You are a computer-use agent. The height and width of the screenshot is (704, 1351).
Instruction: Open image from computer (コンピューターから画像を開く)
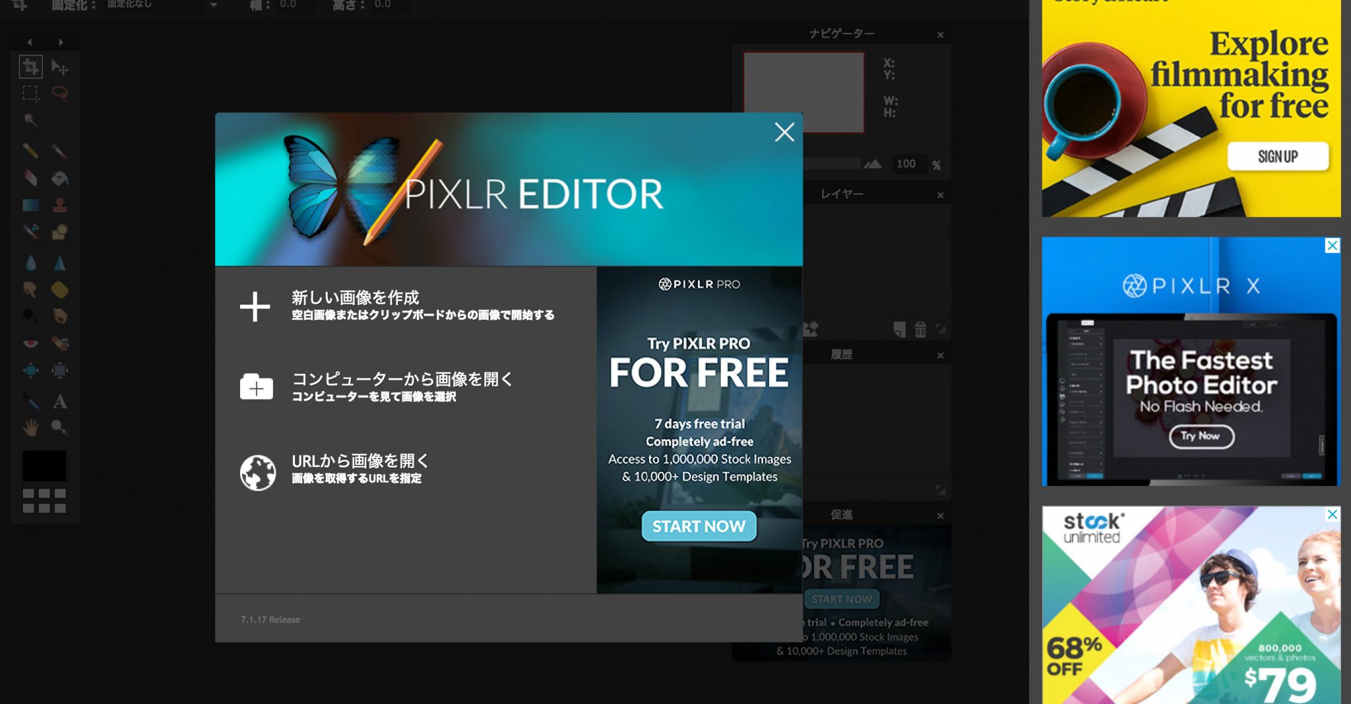pos(377,387)
